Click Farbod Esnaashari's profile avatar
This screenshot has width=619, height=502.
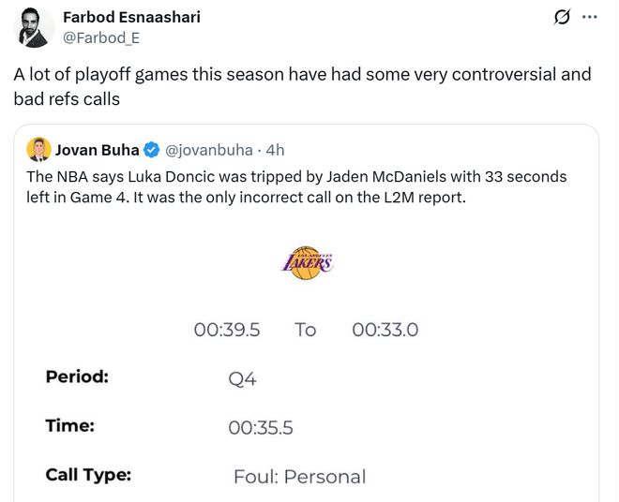coord(35,28)
